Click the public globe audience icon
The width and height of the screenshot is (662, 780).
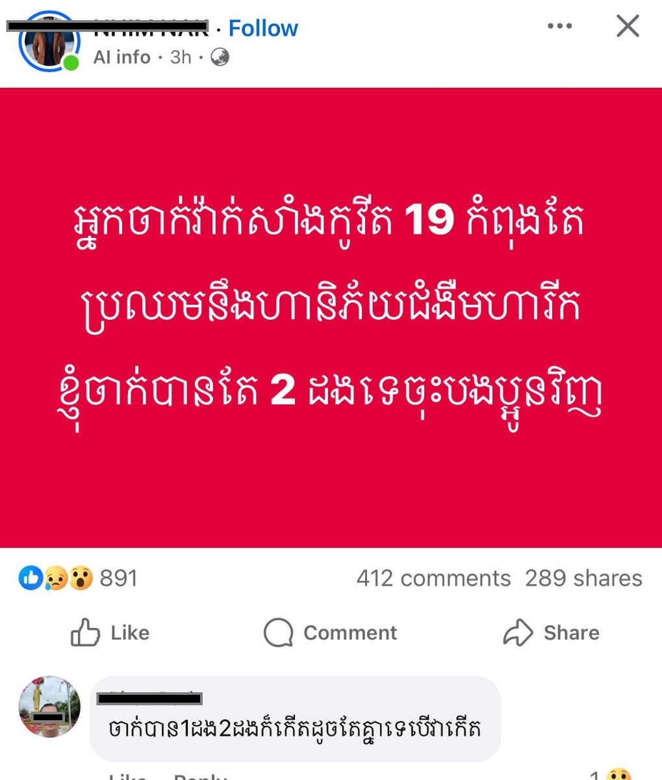coord(220,57)
